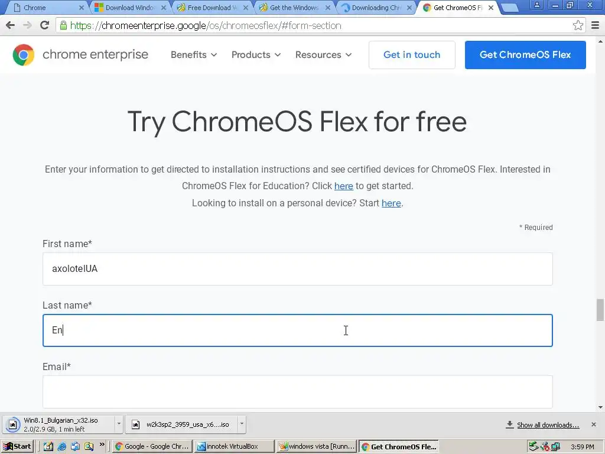
Task: Click the page vertical scrollbar thumb
Action: point(600,310)
